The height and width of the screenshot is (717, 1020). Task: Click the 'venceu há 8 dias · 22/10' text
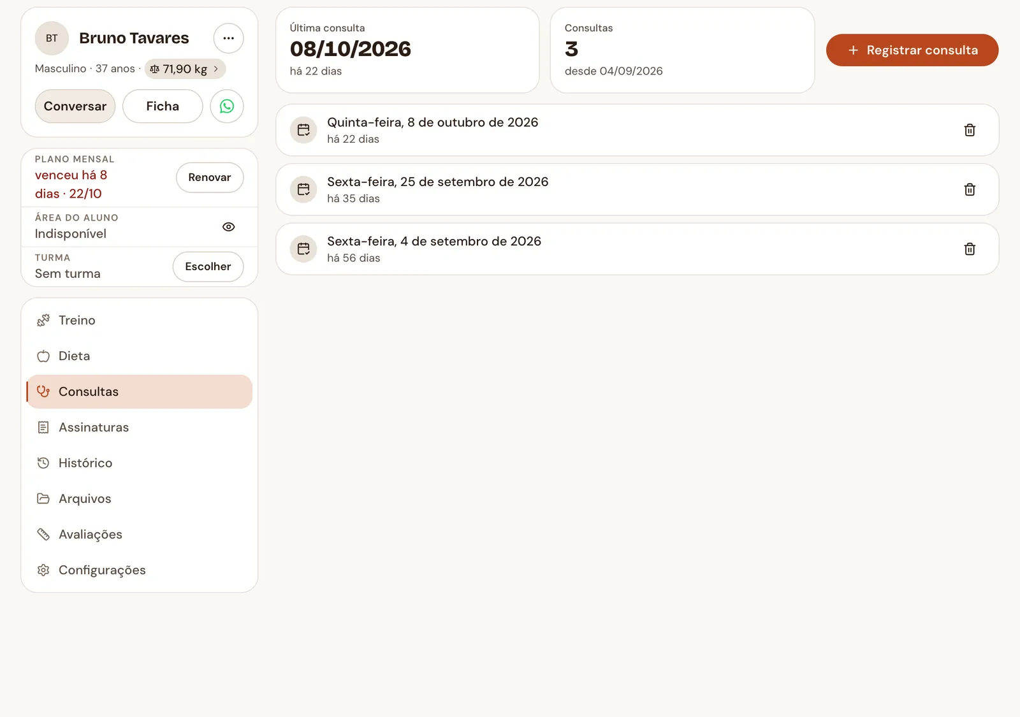[71, 184]
